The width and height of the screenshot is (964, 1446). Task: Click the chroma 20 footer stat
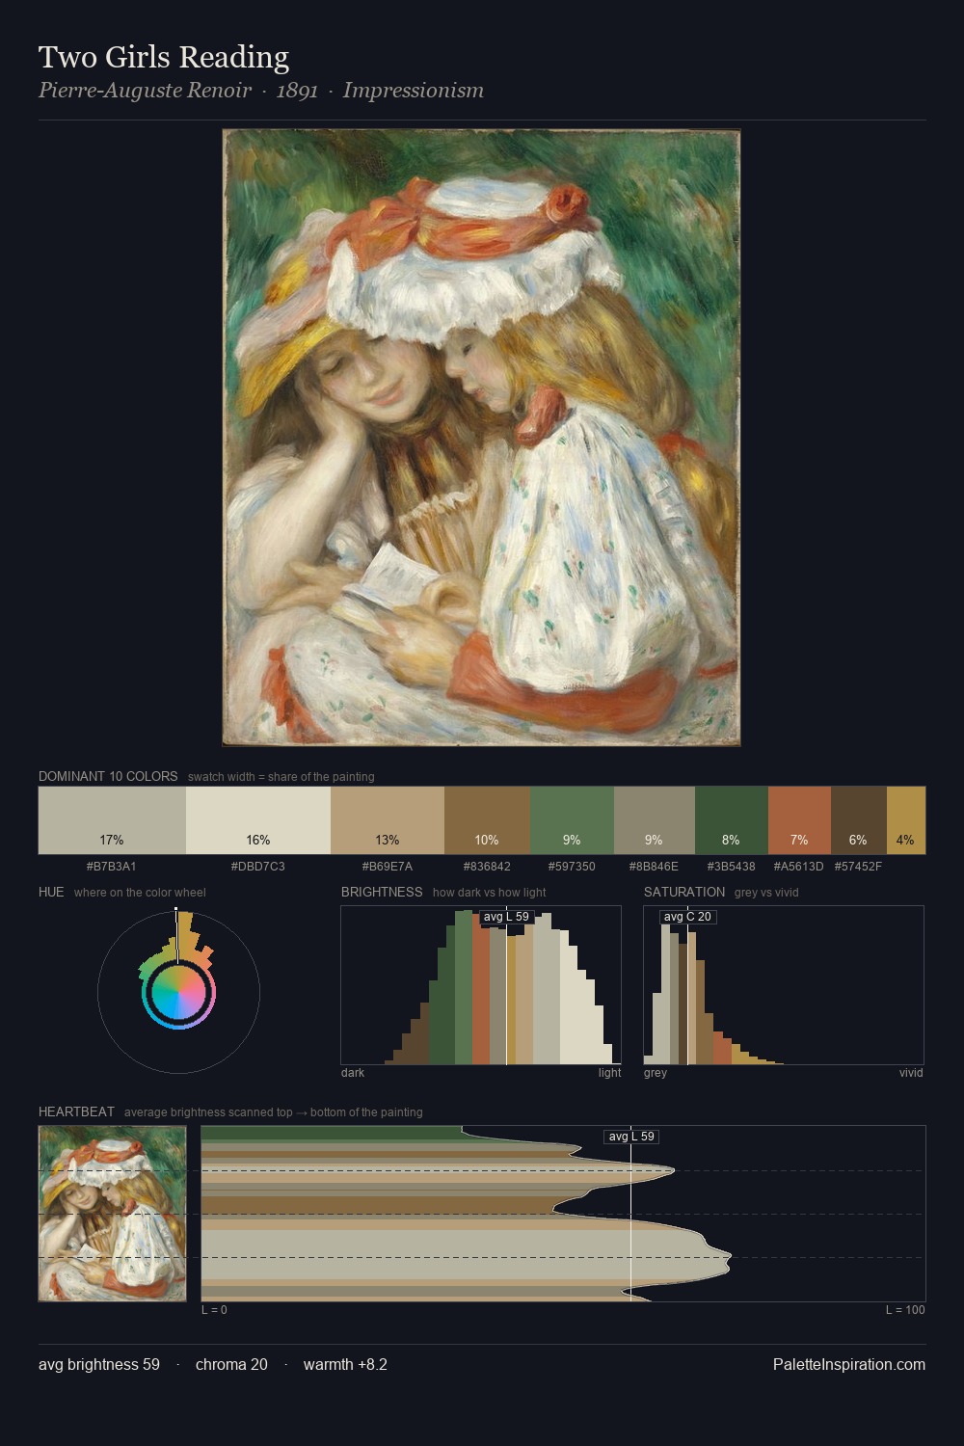231,1365
